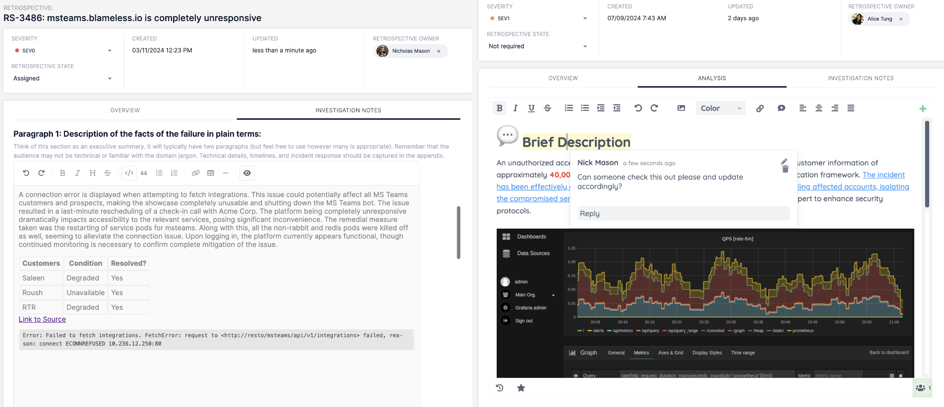The width and height of the screenshot is (944, 407).
Task: Select left Investigation Notes tab
Action: (x=349, y=110)
